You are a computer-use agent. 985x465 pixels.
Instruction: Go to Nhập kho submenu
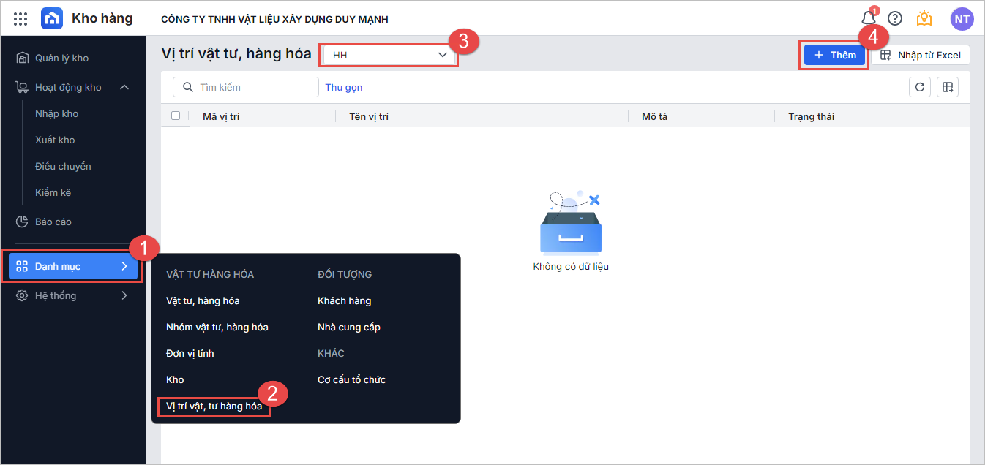click(56, 113)
